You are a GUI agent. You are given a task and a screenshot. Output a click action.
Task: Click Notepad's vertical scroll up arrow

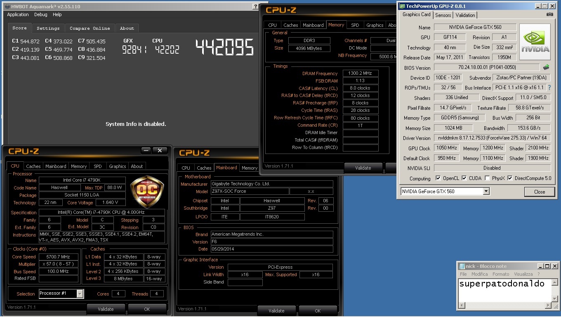click(x=554, y=282)
